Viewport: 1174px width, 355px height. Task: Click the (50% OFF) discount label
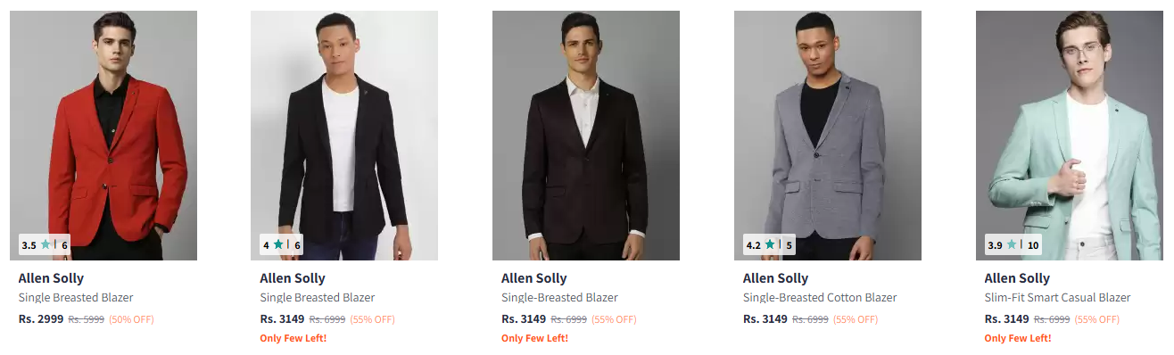tap(131, 319)
